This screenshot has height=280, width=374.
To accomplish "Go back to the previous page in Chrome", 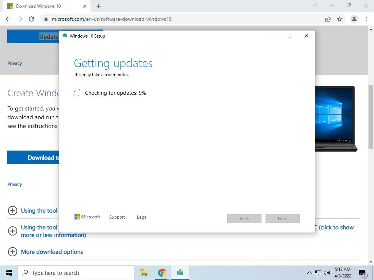I will (x=8, y=19).
